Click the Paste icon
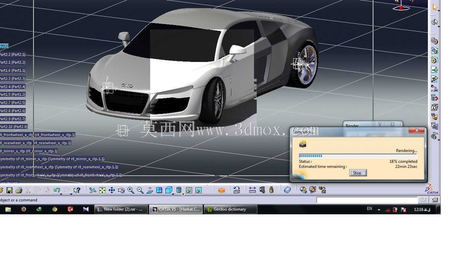The image size is (460, 260). 47,190
